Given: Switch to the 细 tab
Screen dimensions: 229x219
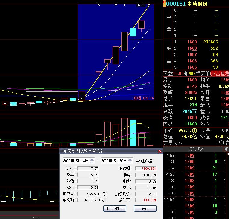Looking at the screenshot, I should coord(226,149).
